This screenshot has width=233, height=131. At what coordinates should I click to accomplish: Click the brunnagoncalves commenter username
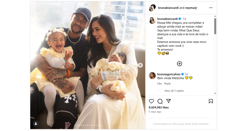169,74
